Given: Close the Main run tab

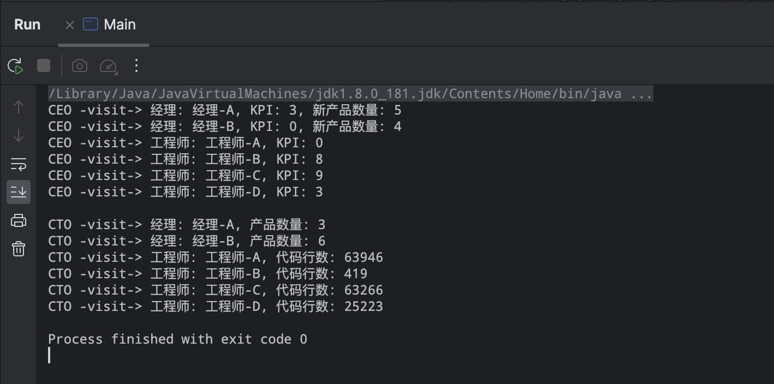Looking at the screenshot, I should [x=69, y=25].
